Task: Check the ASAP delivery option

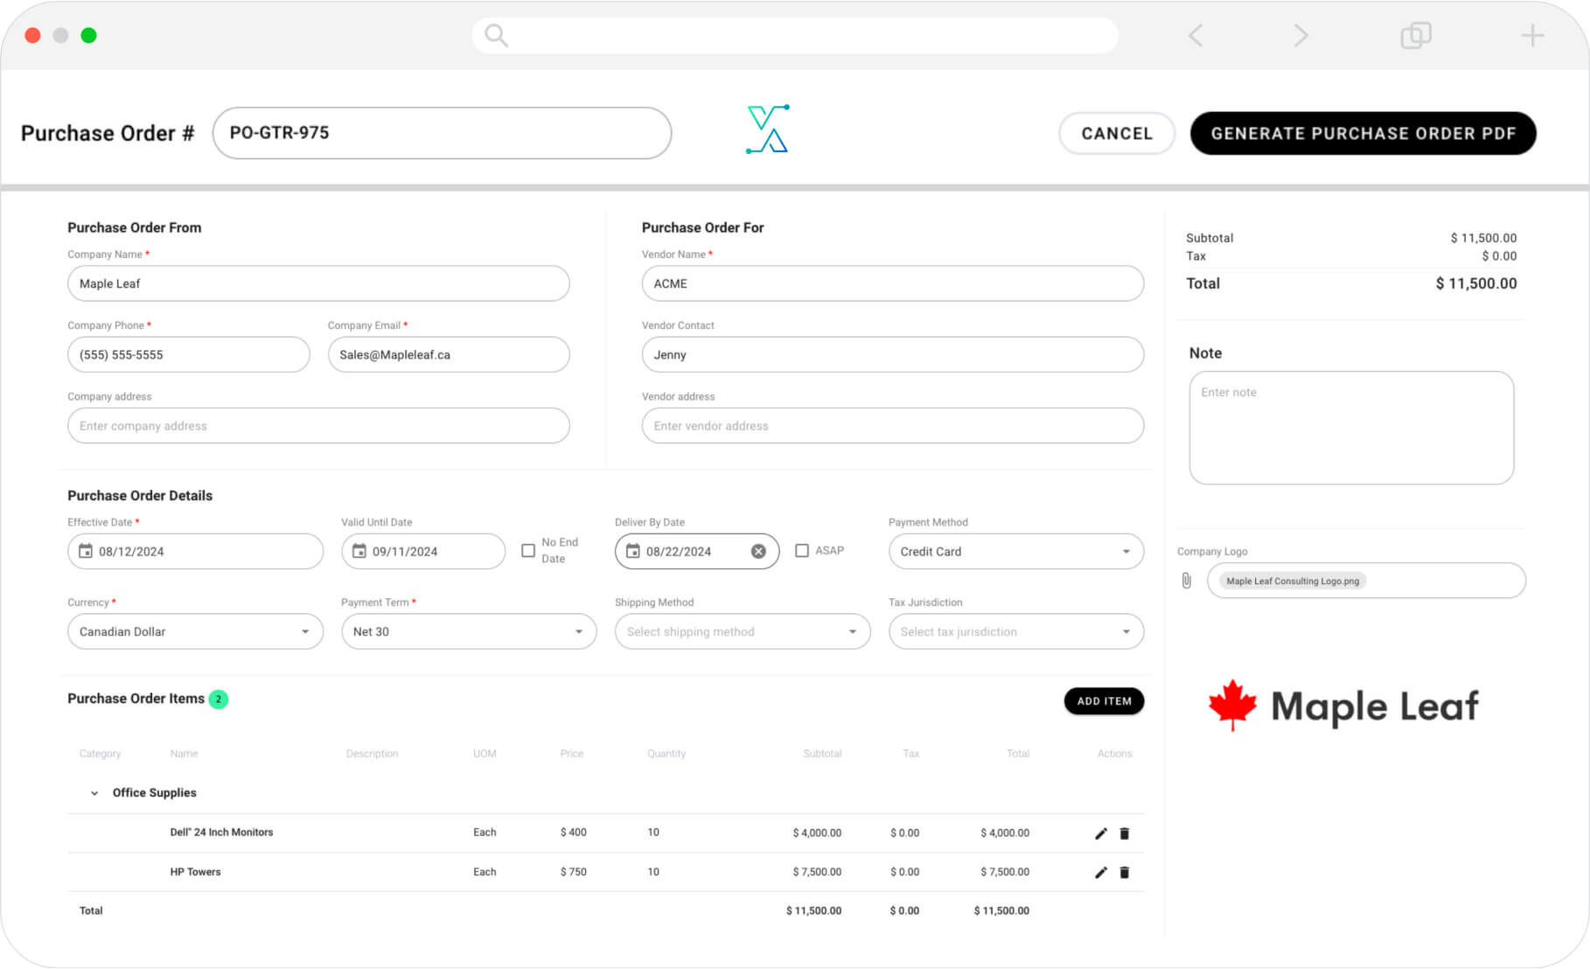Action: click(802, 550)
